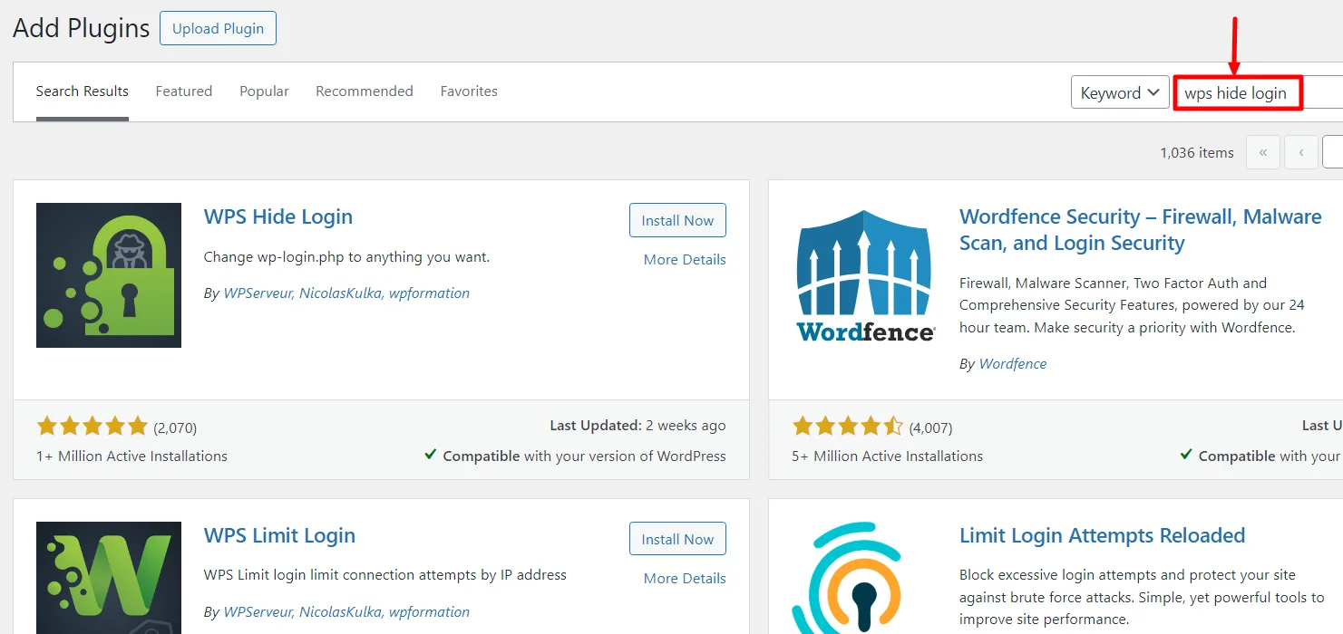Viewport: 1343px width, 634px height.
Task: Install the WPS Limit Login plugin
Action: pyautogui.click(x=677, y=539)
